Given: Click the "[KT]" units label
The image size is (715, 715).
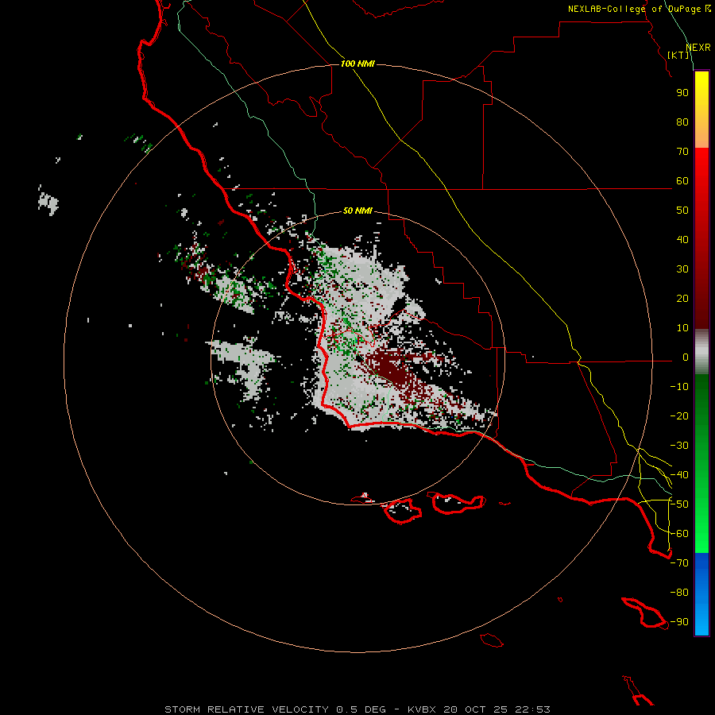Looking at the screenshot, I should click(x=678, y=55).
